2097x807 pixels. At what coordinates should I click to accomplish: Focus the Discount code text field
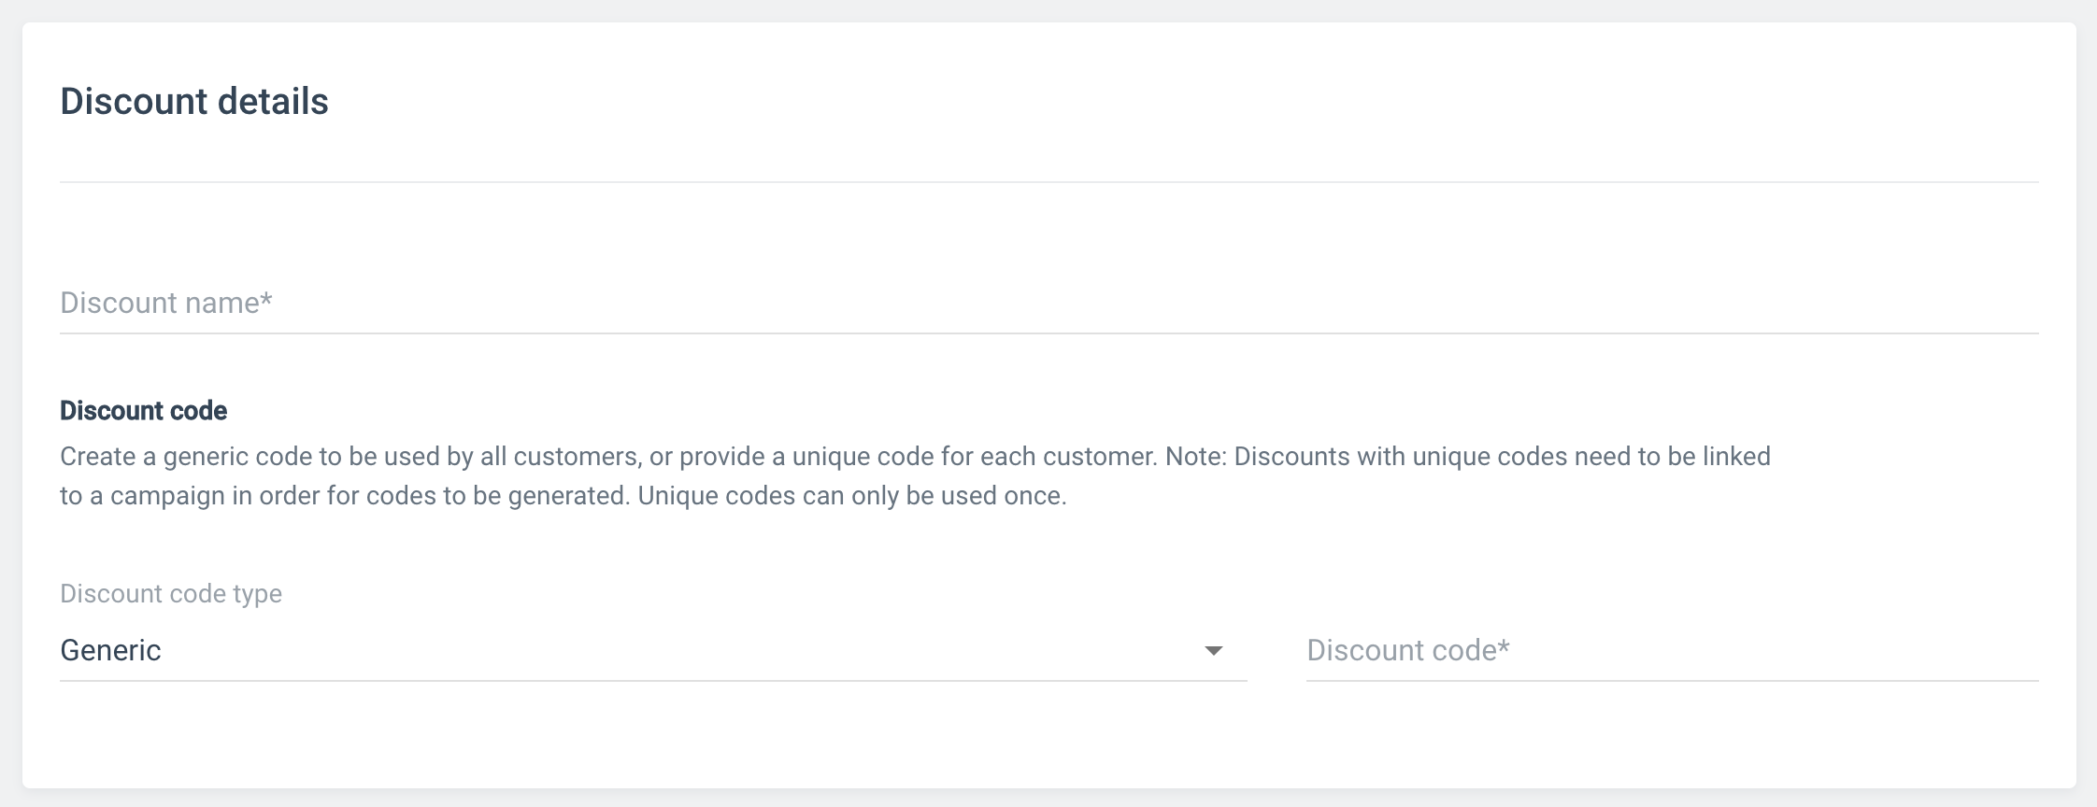click(1671, 650)
